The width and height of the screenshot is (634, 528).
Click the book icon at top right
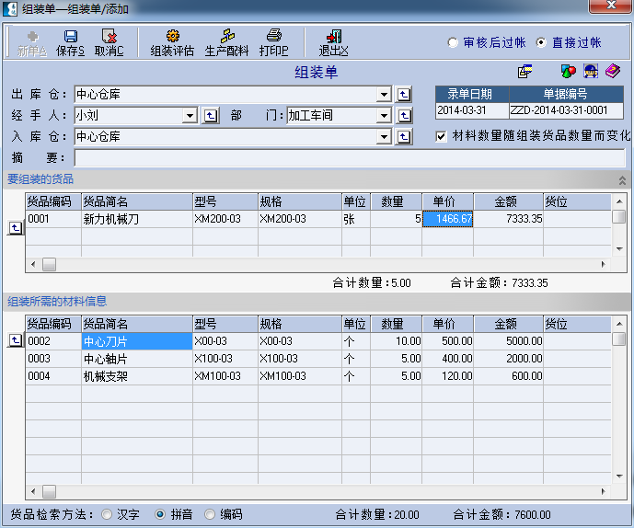614,72
